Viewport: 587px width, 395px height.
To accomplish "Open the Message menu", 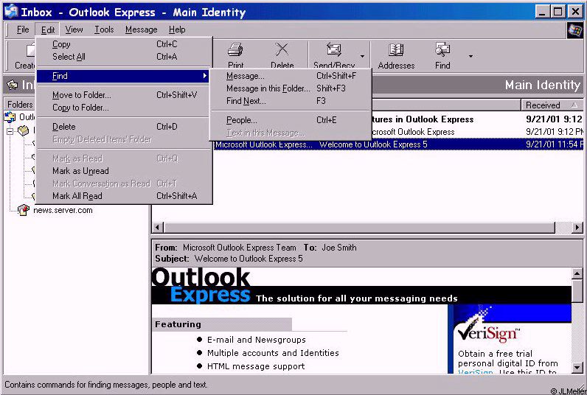I will click(141, 29).
